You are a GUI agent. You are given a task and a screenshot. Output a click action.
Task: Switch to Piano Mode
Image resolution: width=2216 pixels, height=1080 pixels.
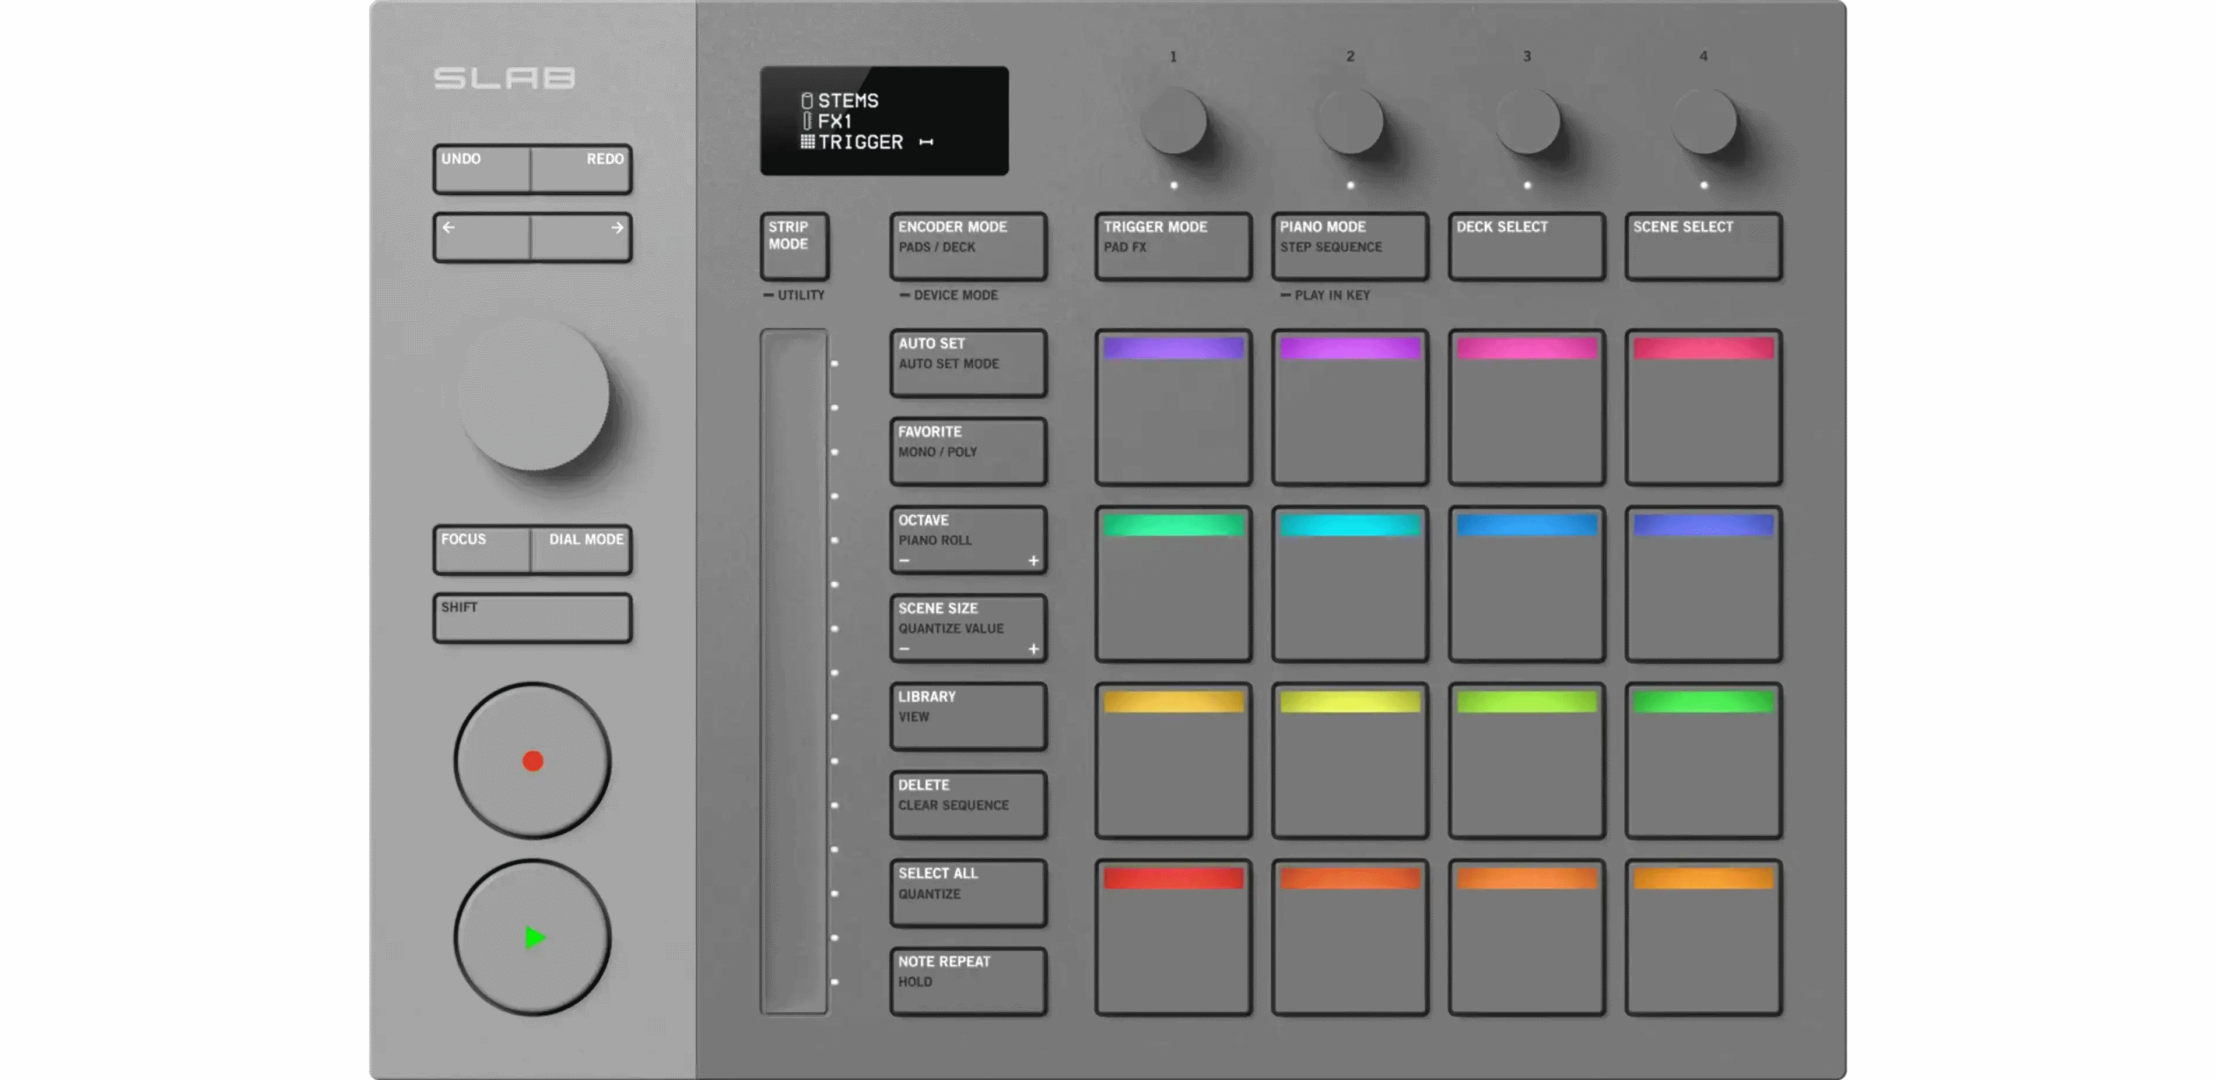(x=1349, y=246)
